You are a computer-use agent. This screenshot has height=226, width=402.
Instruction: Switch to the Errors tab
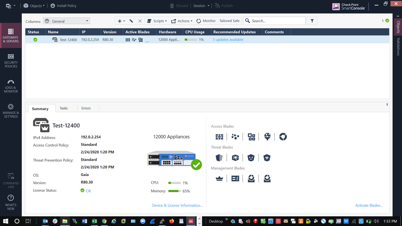(x=86, y=108)
